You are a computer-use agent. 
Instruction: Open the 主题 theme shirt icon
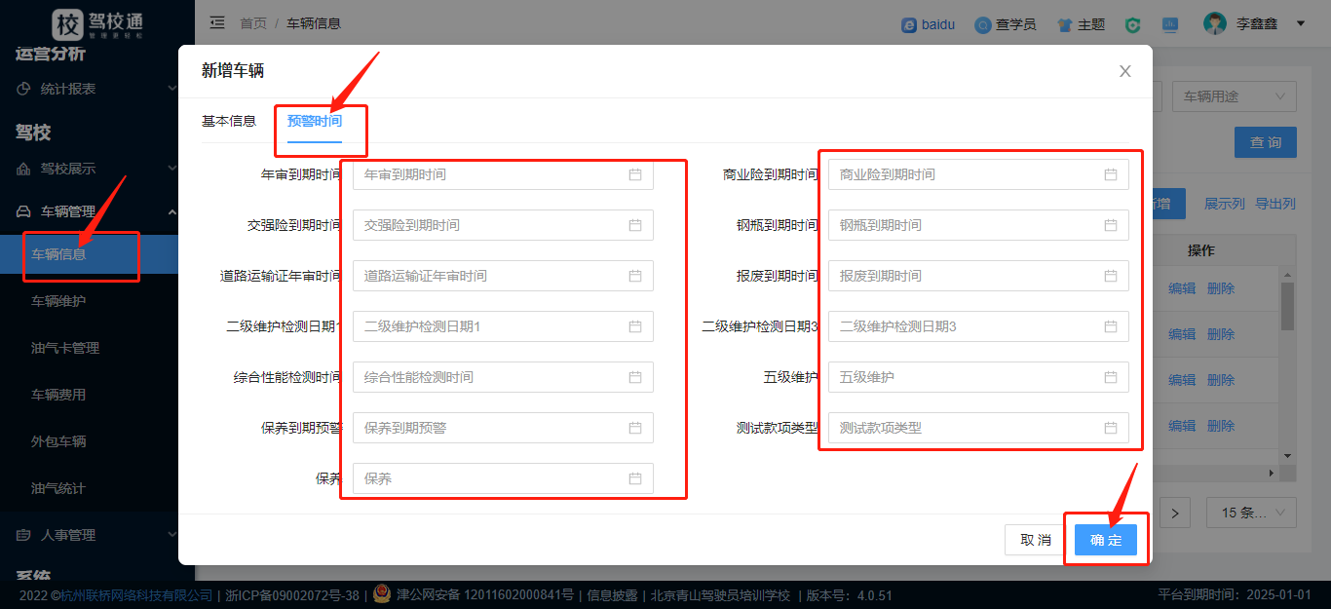[x=1065, y=24]
